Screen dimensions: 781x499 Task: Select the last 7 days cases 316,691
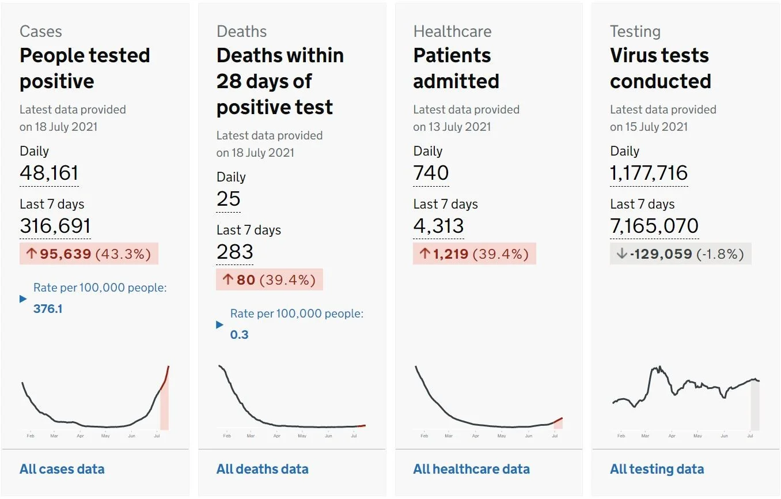tap(55, 226)
